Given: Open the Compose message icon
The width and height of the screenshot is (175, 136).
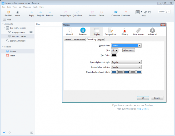Looking at the screenshot, I should 116,12.
